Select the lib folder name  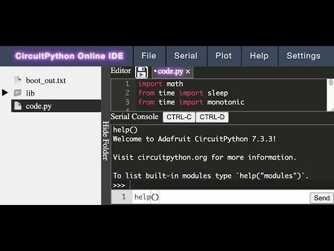(30, 93)
